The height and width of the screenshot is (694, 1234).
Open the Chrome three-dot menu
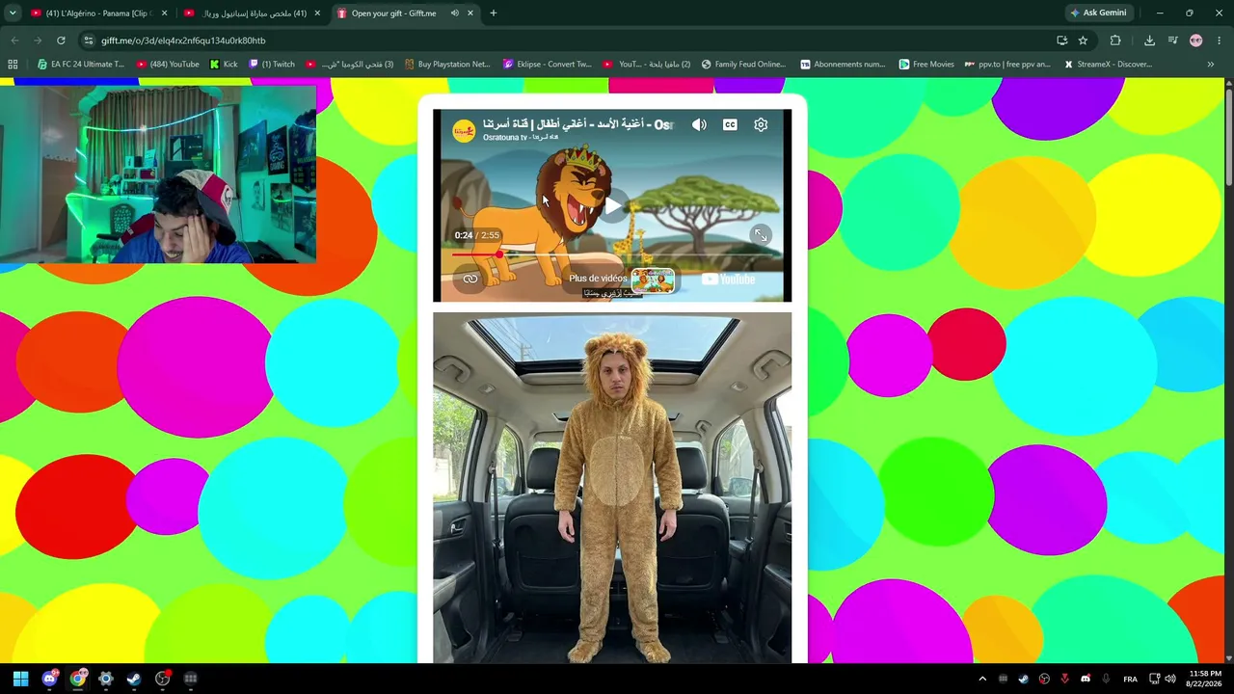click(x=1220, y=40)
